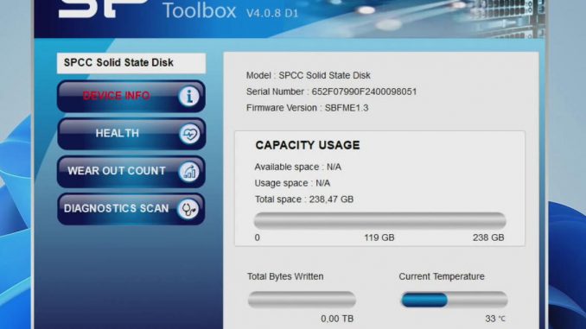Click the heart icon on Health button
The height and width of the screenshot is (329, 586).
click(x=189, y=134)
